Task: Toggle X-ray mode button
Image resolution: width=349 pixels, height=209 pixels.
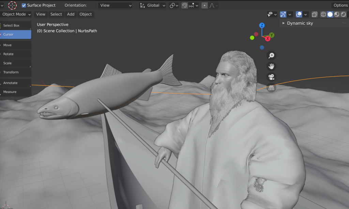Action: tap(314, 14)
